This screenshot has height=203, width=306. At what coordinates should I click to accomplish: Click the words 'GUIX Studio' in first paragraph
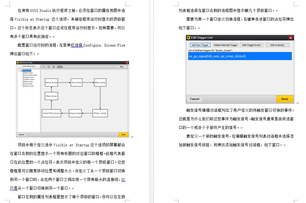click(x=41, y=10)
